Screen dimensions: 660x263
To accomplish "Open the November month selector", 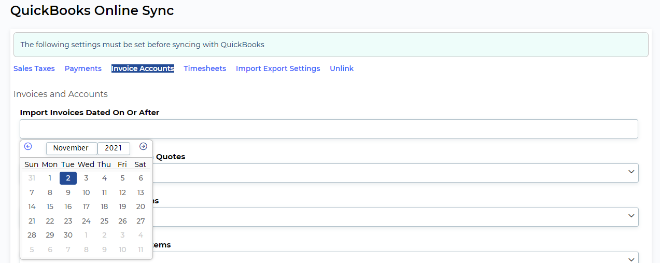I will [72, 148].
